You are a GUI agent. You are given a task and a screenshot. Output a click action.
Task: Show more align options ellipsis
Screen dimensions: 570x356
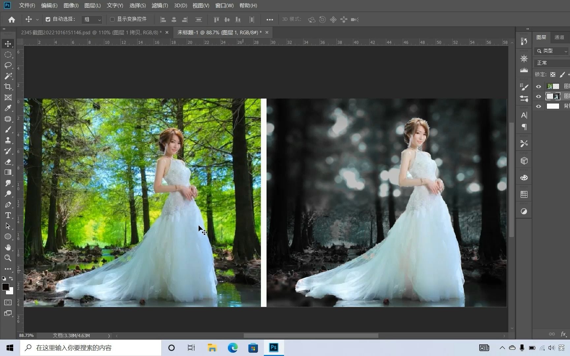269,20
